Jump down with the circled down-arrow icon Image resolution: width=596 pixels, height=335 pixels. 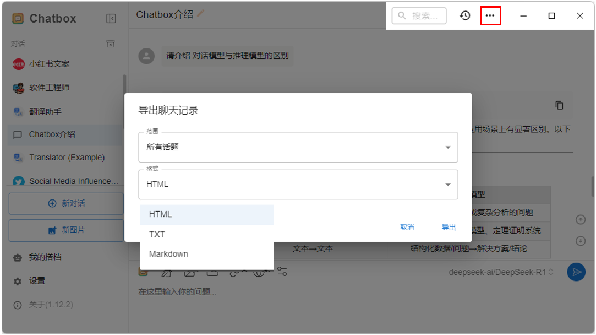click(x=581, y=241)
